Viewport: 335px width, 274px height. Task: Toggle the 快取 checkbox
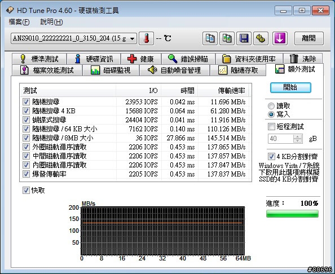(26, 191)
